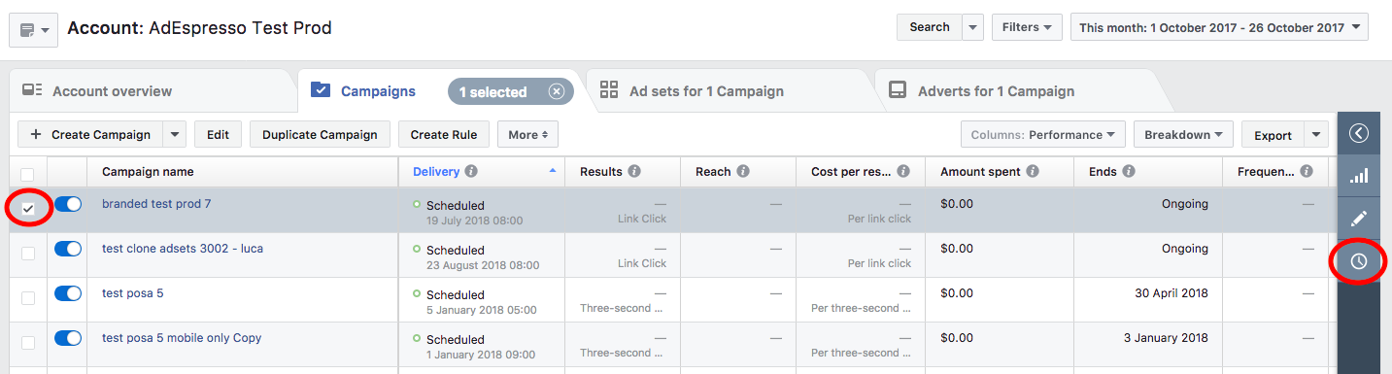Click the Create Rule button
This screenshot has width=1392, height=374.
coord(443,134)
